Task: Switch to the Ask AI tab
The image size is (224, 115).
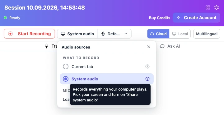Action: click(170, 46)
